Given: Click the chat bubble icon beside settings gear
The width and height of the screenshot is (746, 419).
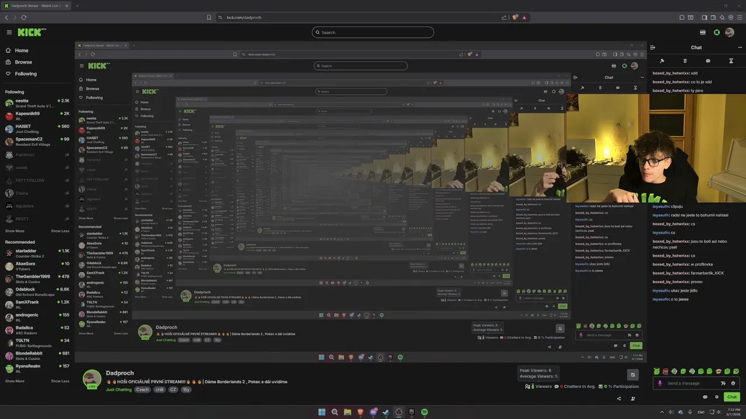Looking at the screenshot, I should point(706,397).
